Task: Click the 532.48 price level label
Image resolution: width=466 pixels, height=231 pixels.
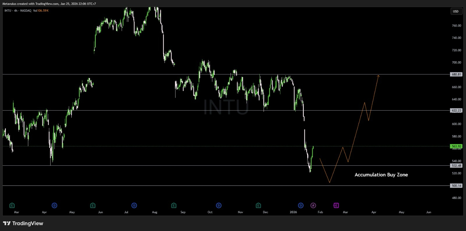Action: coord(456,166)
